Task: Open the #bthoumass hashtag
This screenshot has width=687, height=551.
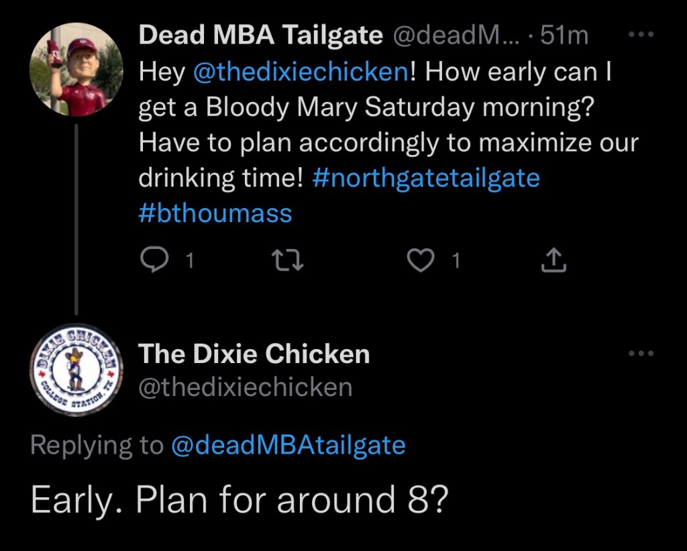Action: [215, 213]
